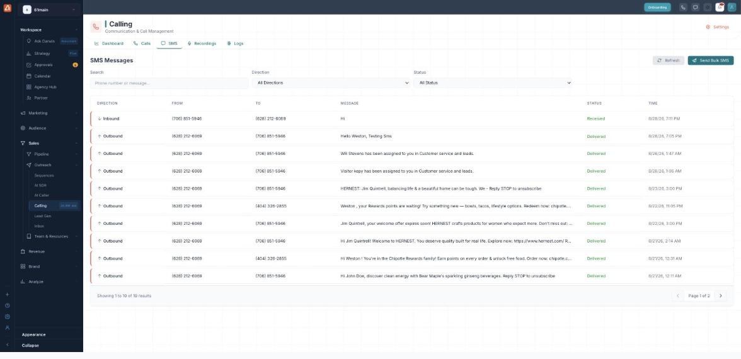Expand the Analyze section chevron

point(76,282)
